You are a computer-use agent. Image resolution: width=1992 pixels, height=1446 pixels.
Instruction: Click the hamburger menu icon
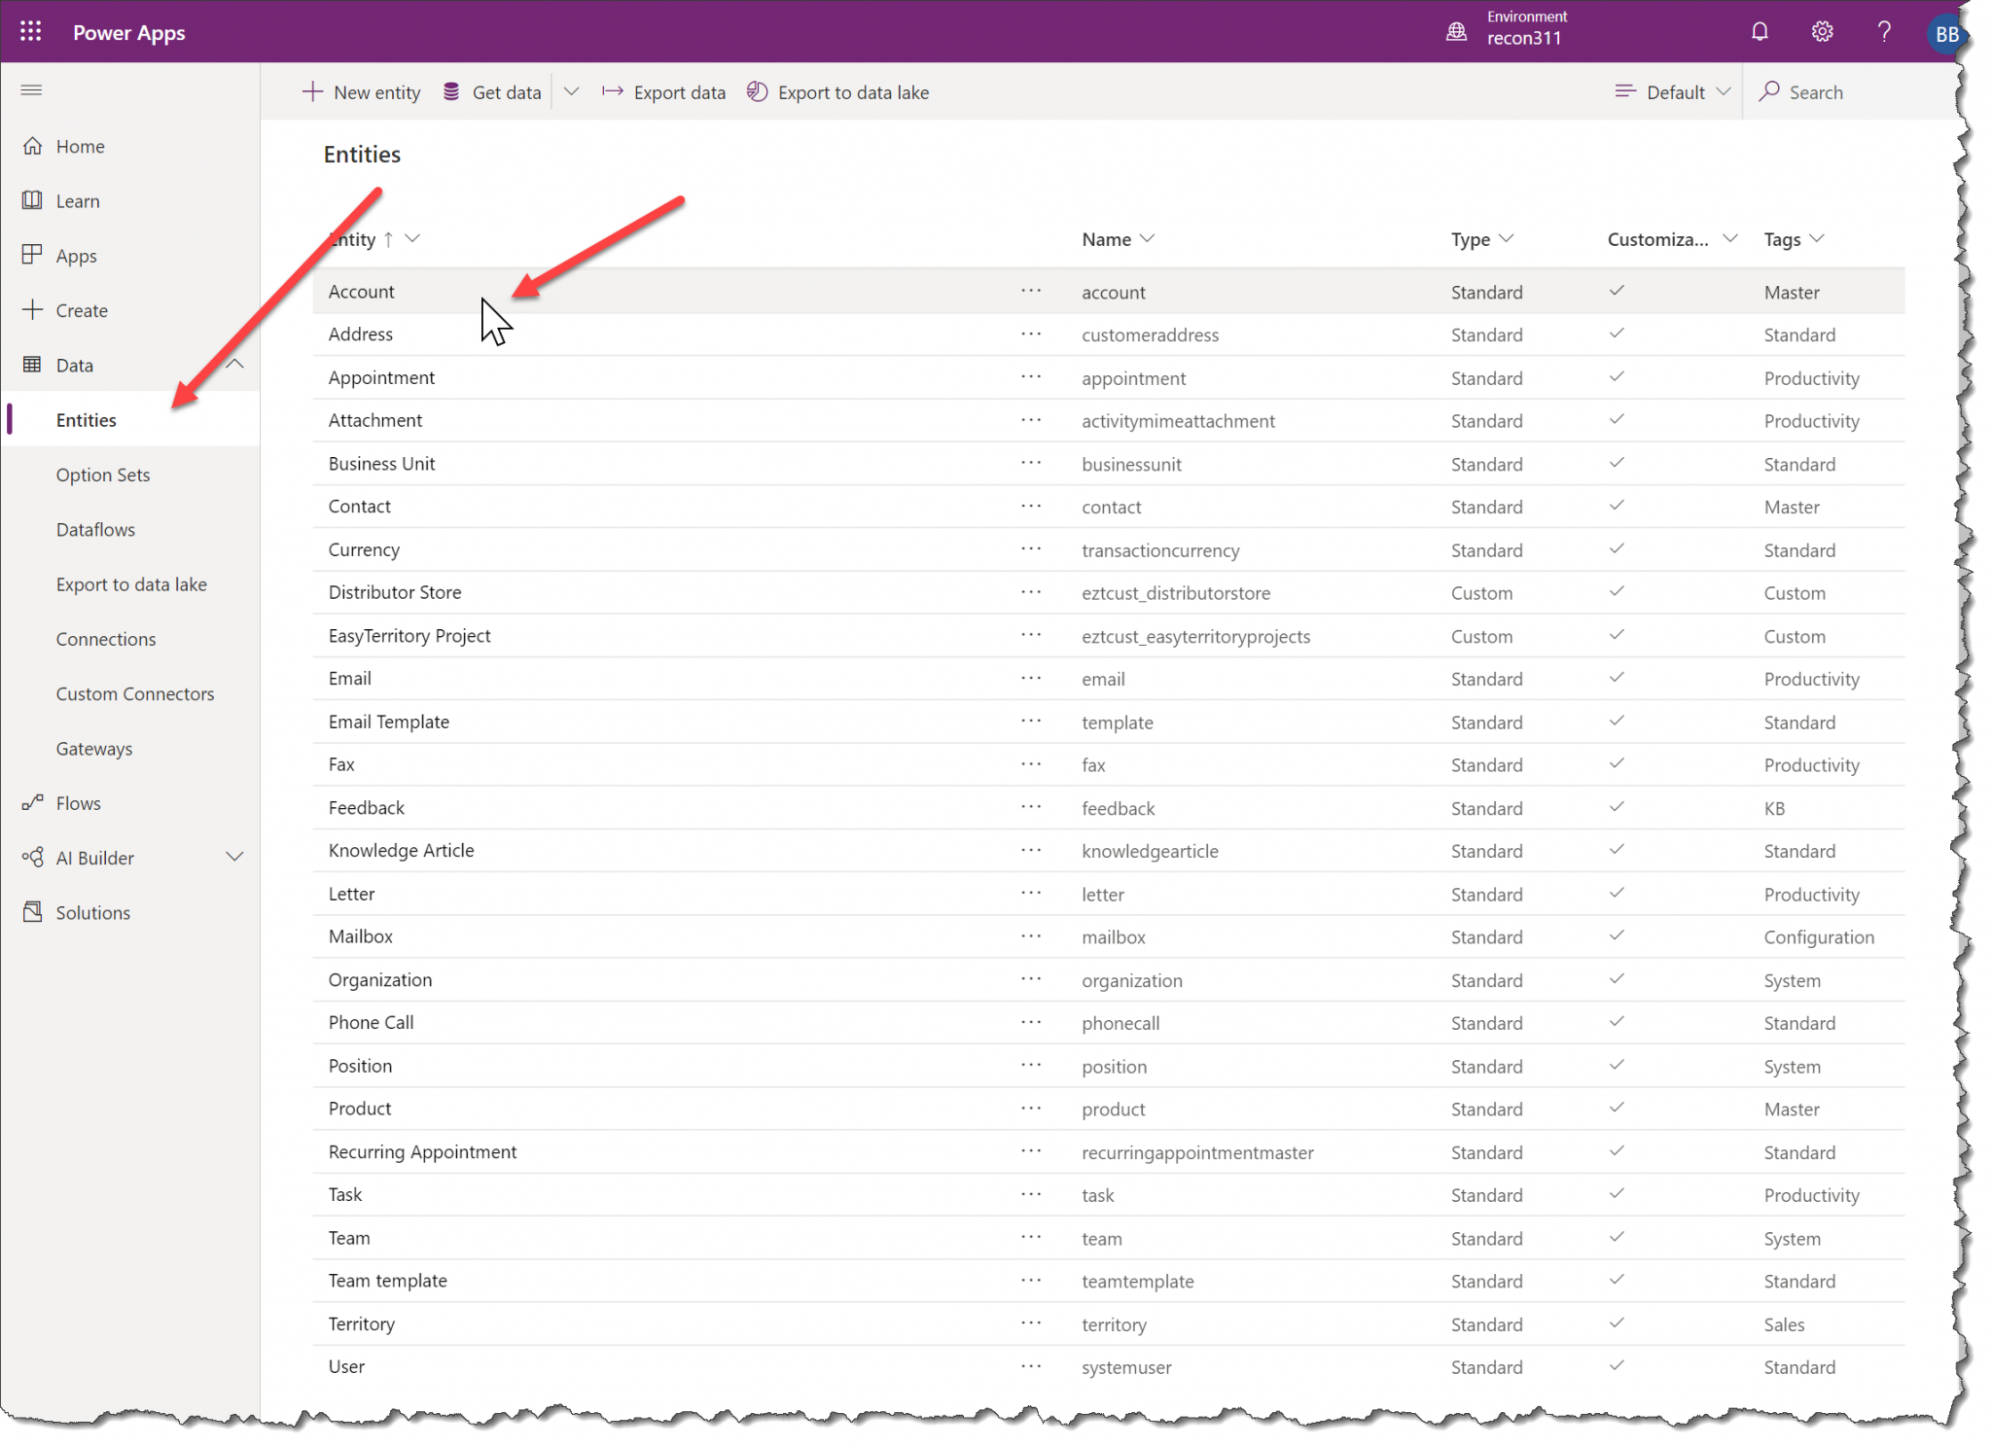point(30,89)
